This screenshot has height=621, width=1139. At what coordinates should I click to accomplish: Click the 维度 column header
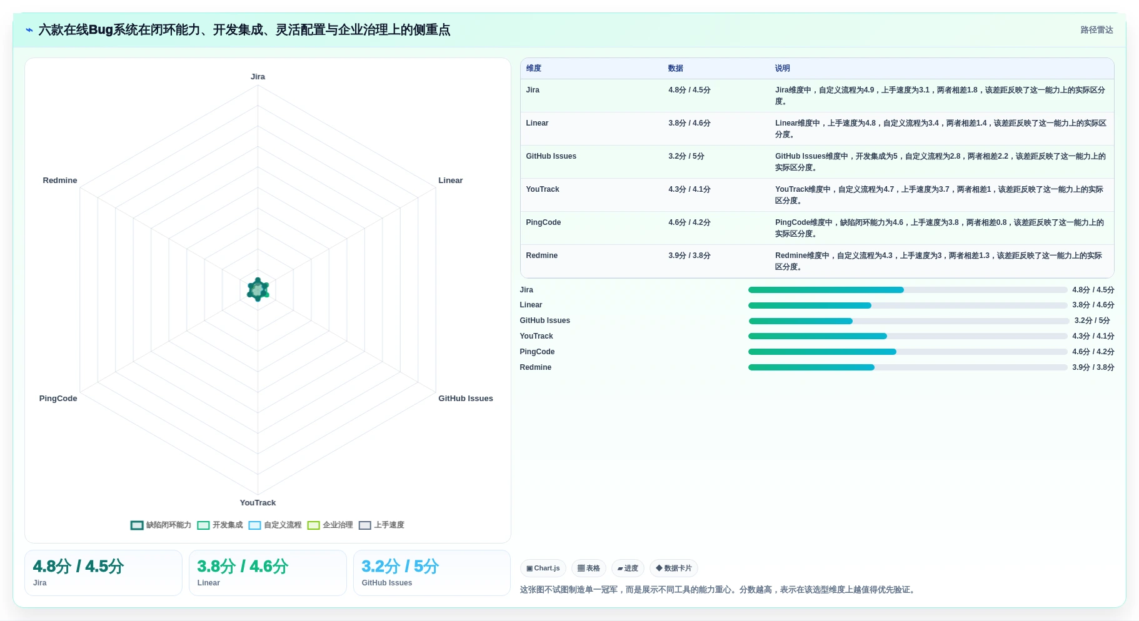534,69
